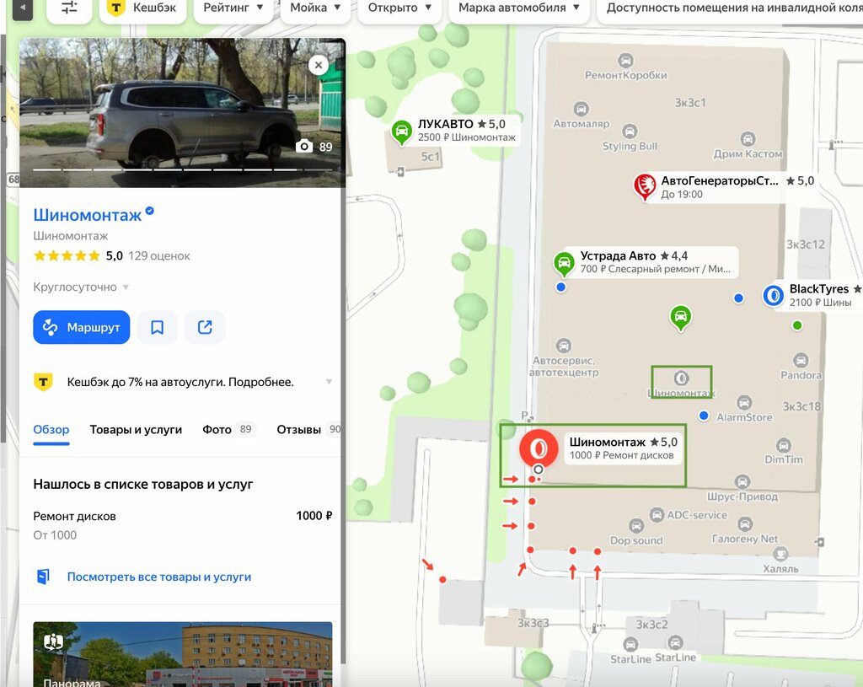Select the Дрим Кастом map icon
This screenshot has height=687, width=863.
[x=748, y=139]
